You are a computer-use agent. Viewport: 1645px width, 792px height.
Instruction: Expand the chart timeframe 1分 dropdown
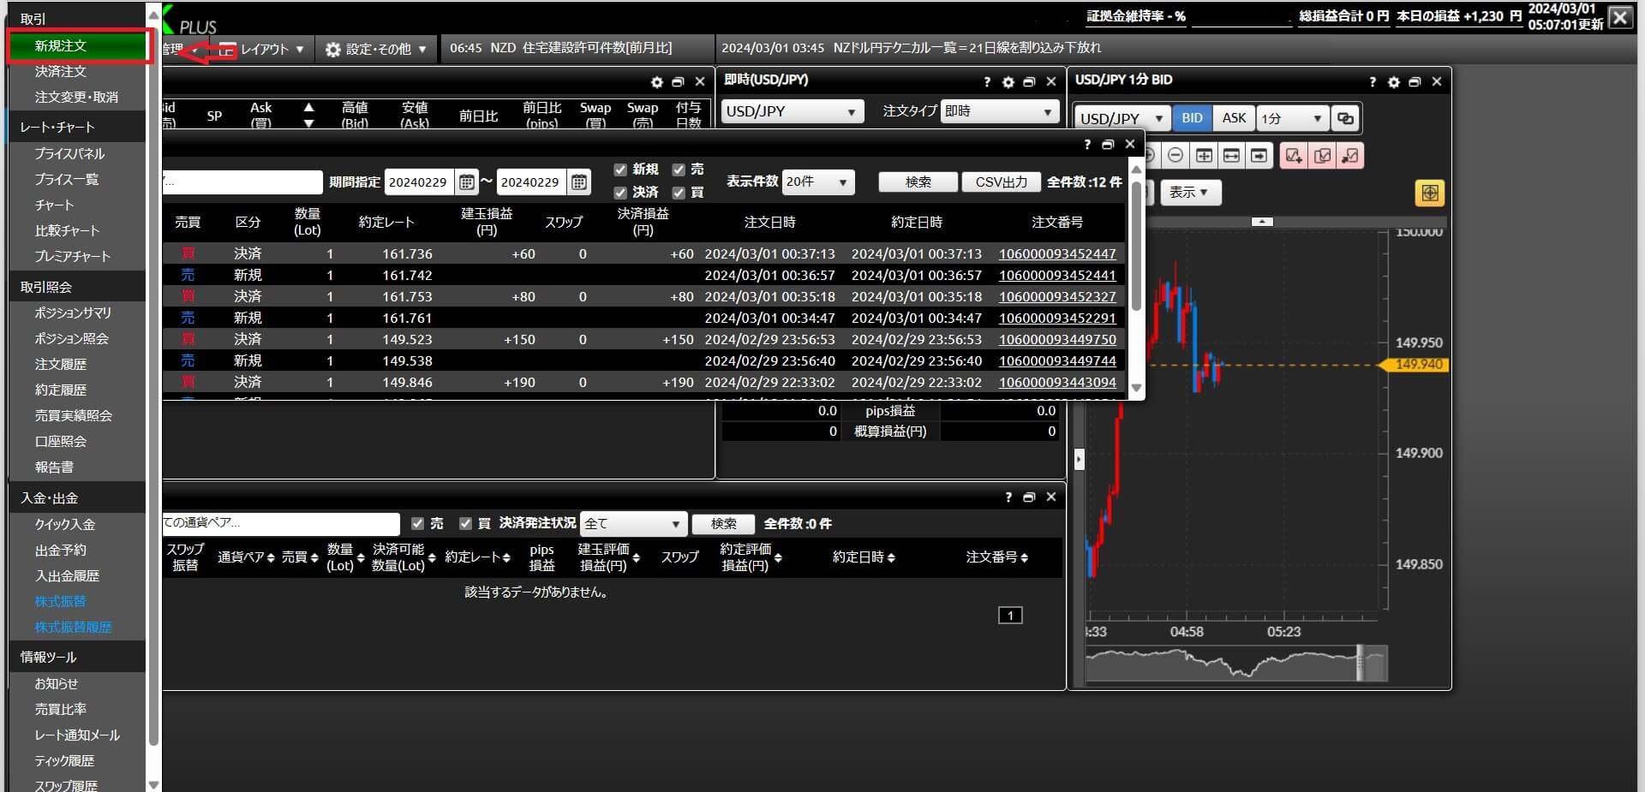click(1292, 118)
